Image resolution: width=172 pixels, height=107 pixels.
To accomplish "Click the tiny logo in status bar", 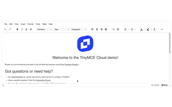I will 164,85.
